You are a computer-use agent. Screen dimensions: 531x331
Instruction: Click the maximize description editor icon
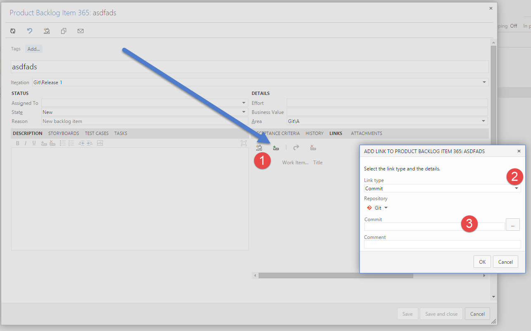click(244, 143)
